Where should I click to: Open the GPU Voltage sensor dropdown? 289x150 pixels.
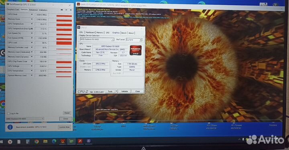[32, 66]
